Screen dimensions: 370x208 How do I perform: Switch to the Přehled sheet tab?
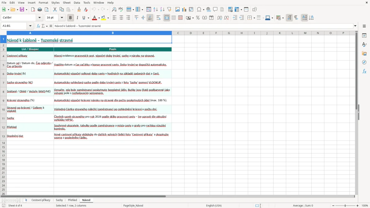[x=72, y=200]
